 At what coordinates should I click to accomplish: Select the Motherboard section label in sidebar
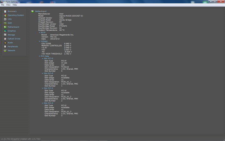click(x=13, y=27)
